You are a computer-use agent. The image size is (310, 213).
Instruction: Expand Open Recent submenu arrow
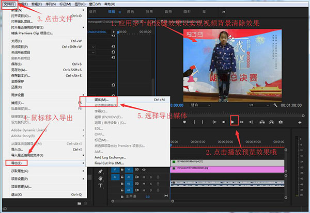tap(83, 27)
